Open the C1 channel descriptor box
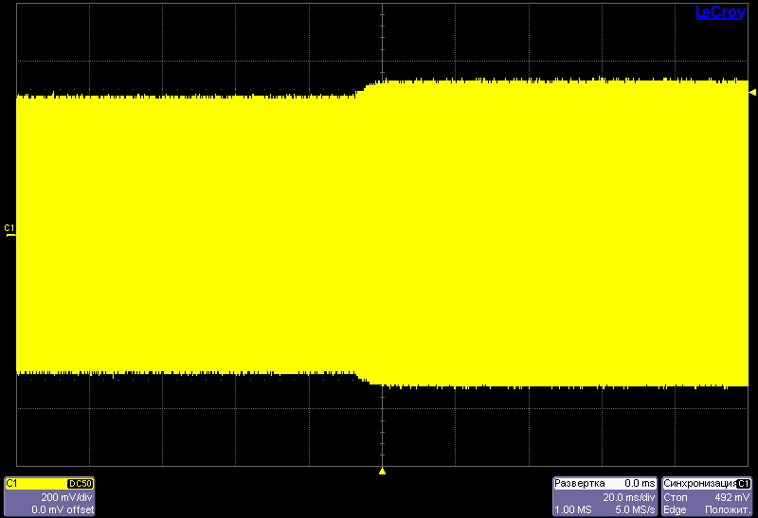Image resolution: width=758 pixels, height=518 pixels. click(x=49, y=496)
